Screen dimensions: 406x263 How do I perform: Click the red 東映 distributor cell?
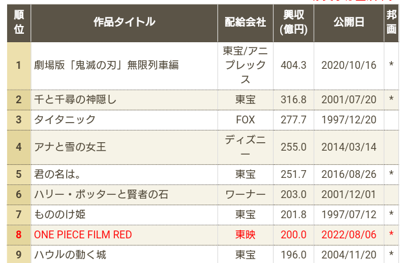[245, 234]
